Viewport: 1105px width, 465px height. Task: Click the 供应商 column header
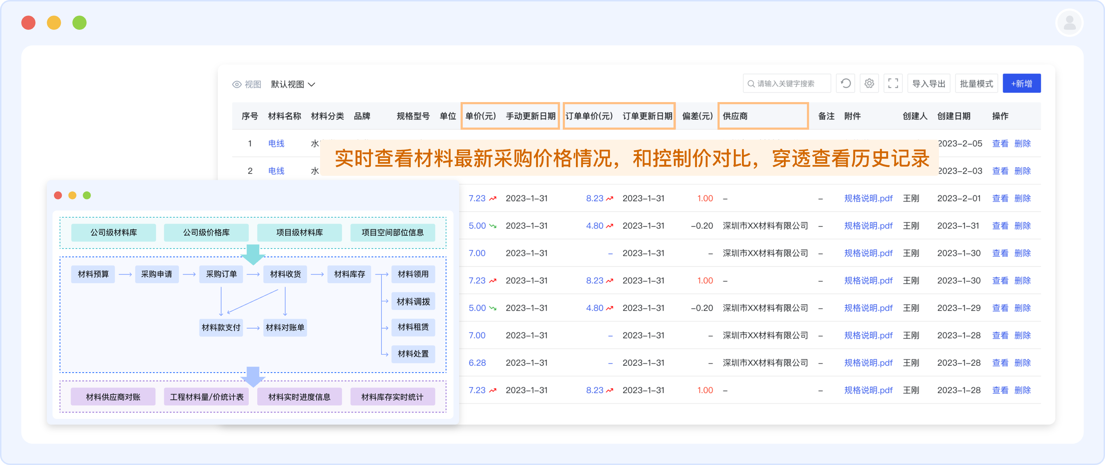[x=735, y=116]
